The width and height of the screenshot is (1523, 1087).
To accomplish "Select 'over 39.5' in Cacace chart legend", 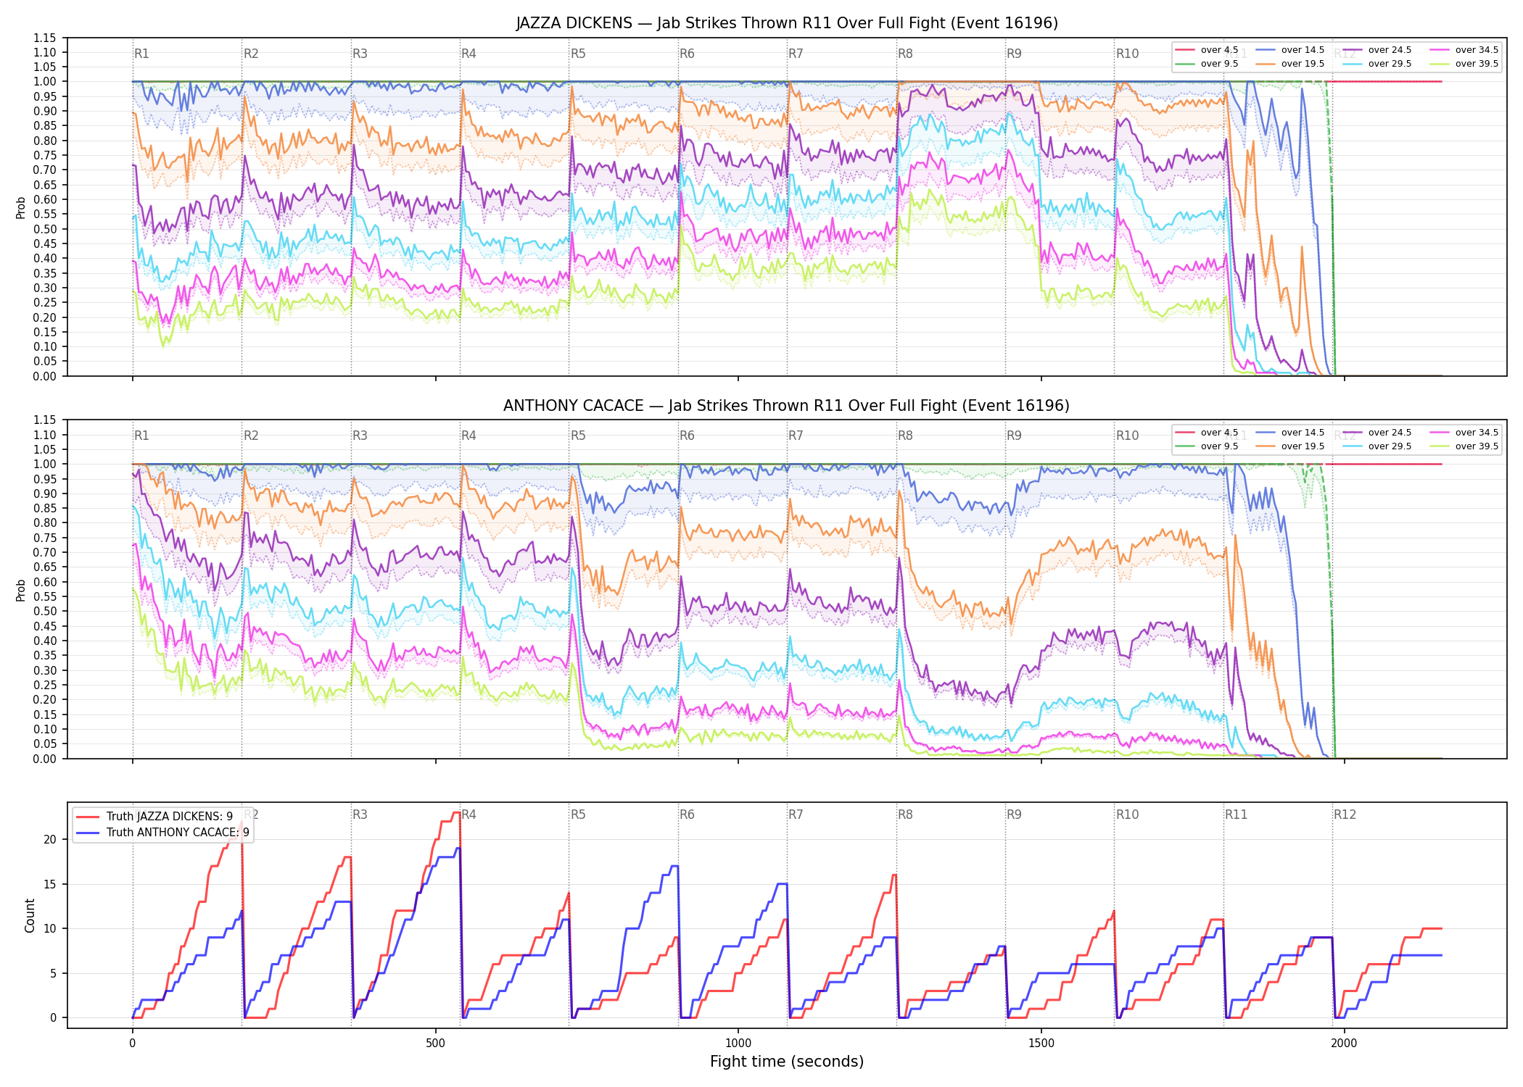I will (x=1464, y=446).
